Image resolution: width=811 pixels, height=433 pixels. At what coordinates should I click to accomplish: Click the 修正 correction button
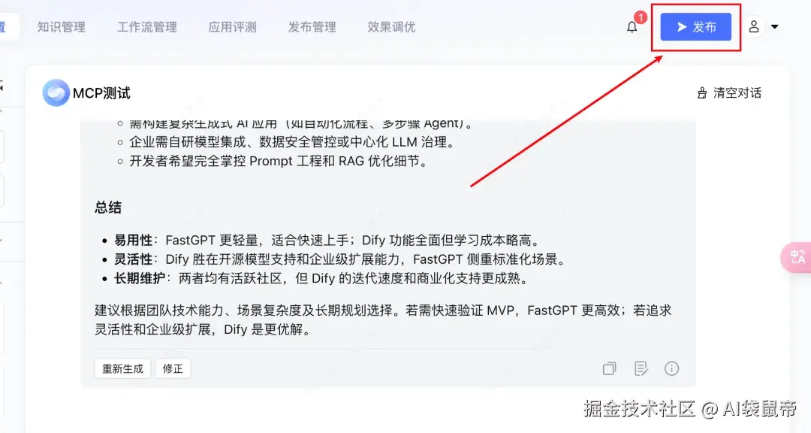173,369
